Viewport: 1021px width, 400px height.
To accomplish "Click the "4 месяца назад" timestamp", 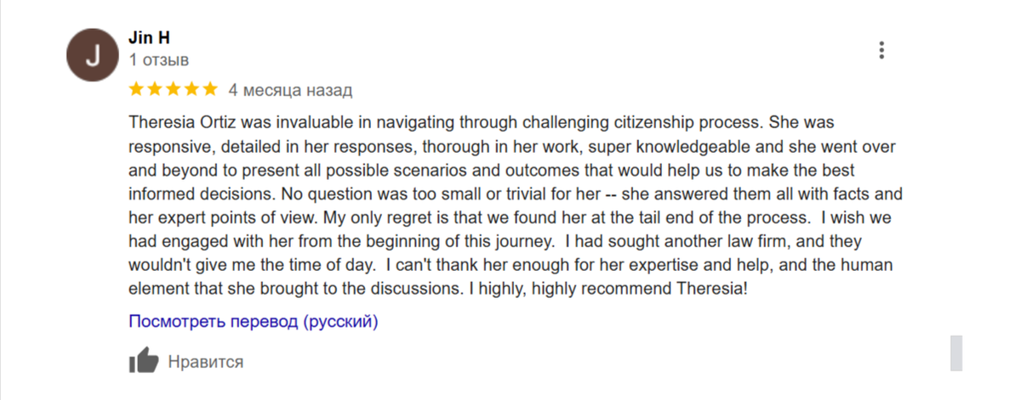I will [290, 90].
